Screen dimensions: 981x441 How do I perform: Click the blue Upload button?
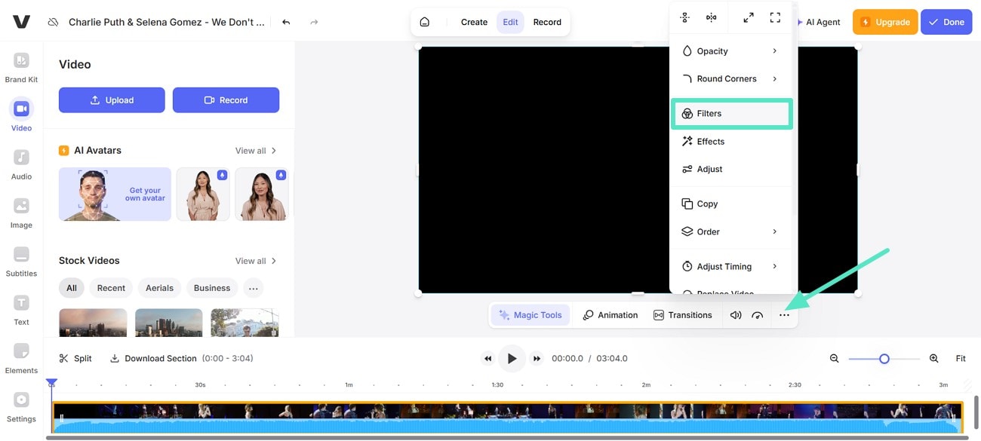(112, 100)
